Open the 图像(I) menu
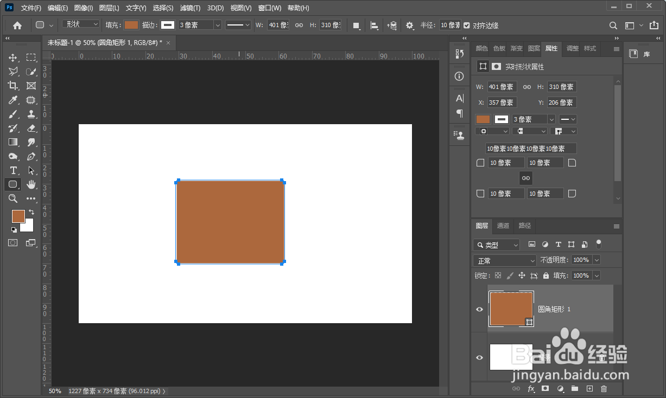 click(x=84, y=8)
